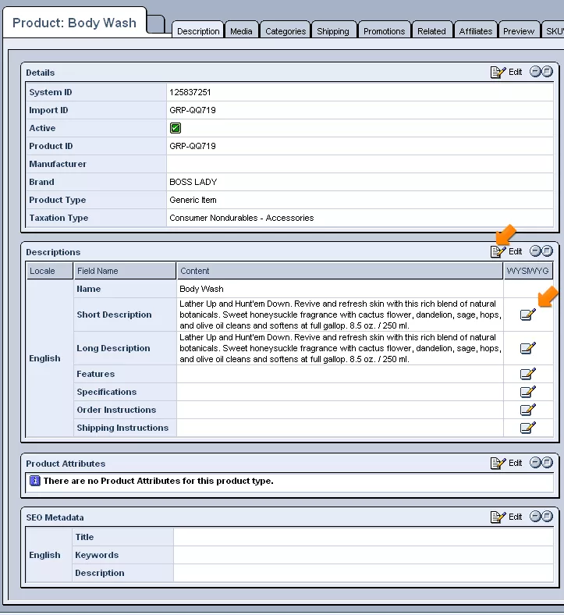Click the SEO Metadata Description value cell
The height and width of the screenshot is (615, 564).
click(364, 573)
